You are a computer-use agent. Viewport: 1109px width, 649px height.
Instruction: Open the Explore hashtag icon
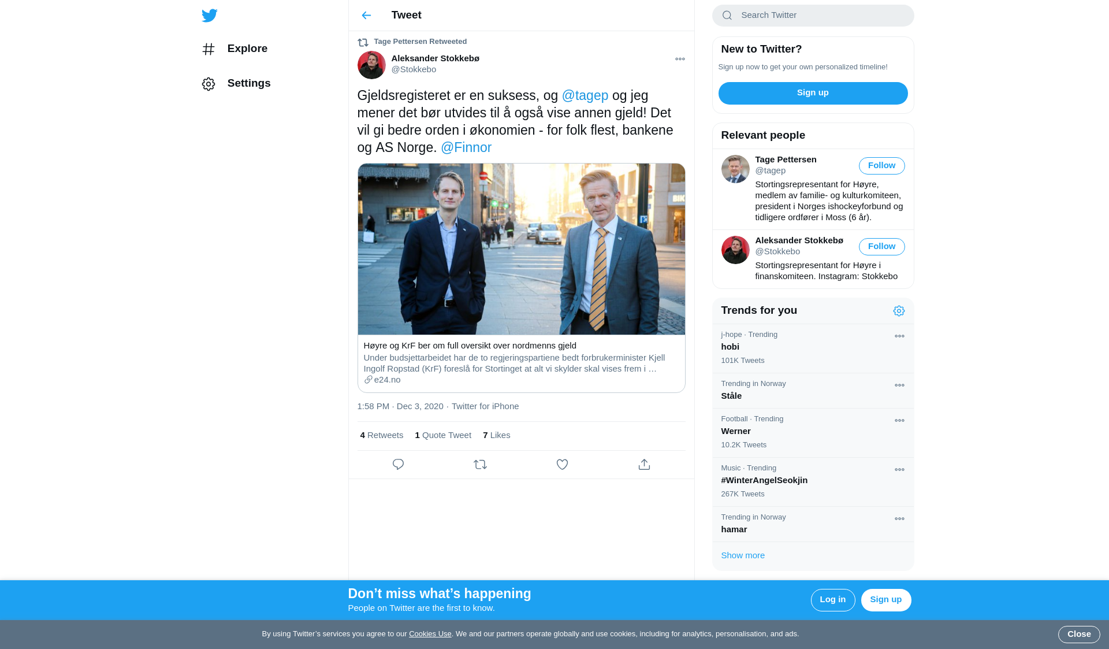209,49
